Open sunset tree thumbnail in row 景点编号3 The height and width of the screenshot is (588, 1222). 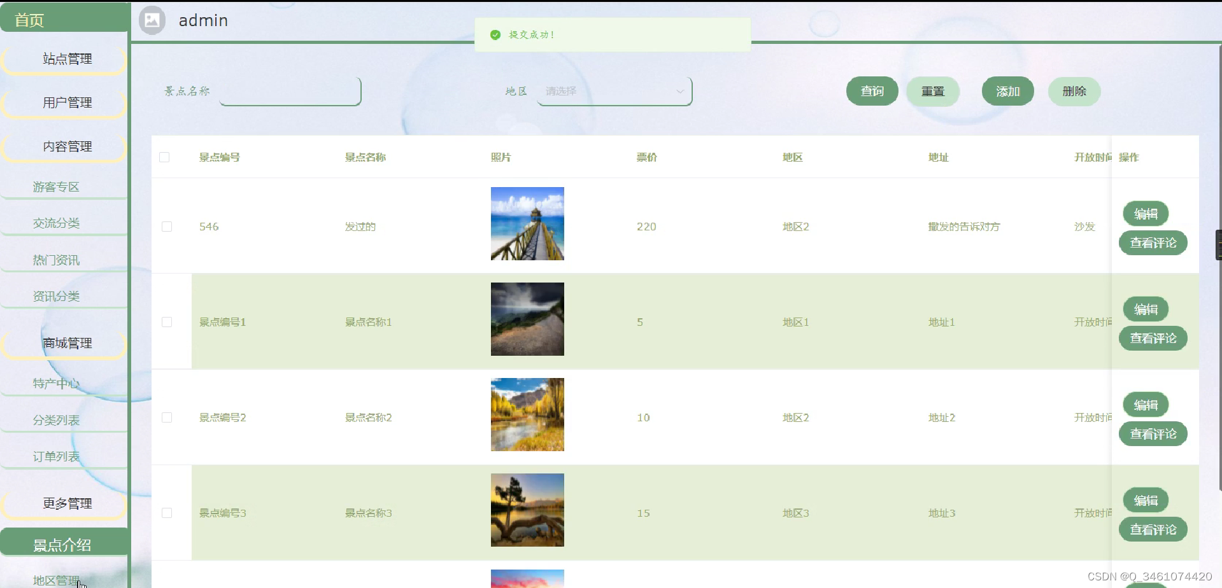pyautogui.click(x=527, y=510)
